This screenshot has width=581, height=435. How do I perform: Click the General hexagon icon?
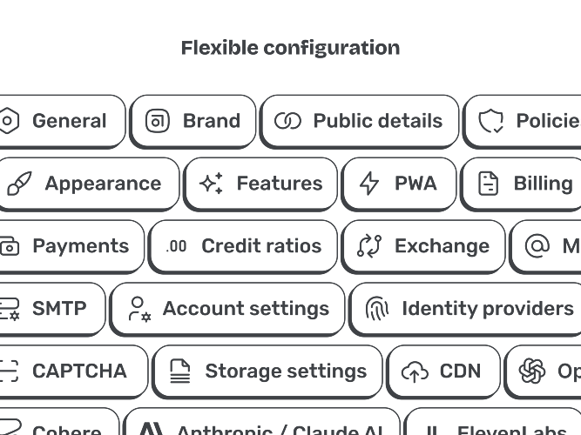(8, 121)
